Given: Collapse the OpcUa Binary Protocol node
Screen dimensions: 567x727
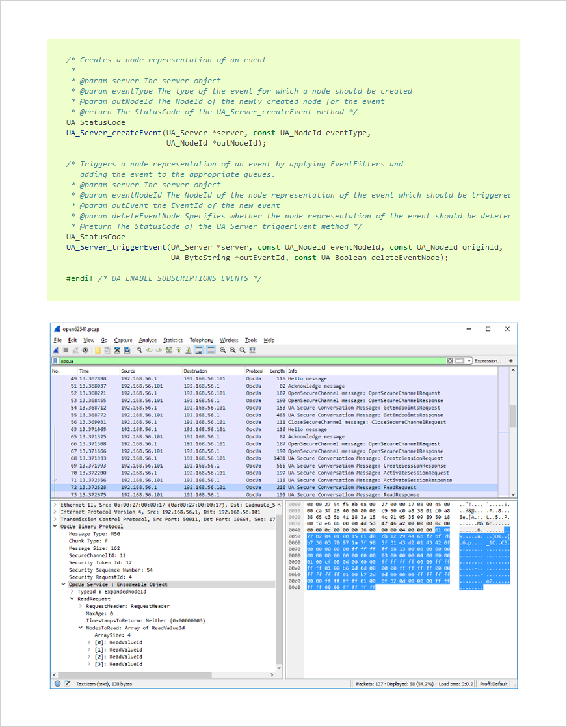Looking at the screenshot, I should 55,526.
